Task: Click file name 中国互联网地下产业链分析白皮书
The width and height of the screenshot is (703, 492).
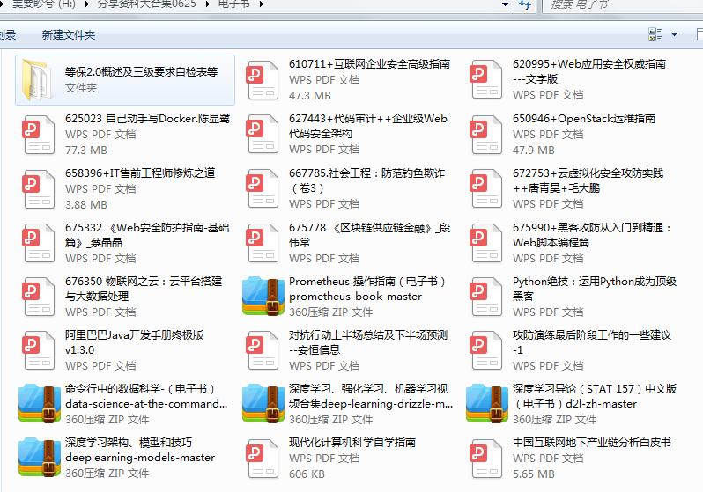Action: tap(592, 442)
